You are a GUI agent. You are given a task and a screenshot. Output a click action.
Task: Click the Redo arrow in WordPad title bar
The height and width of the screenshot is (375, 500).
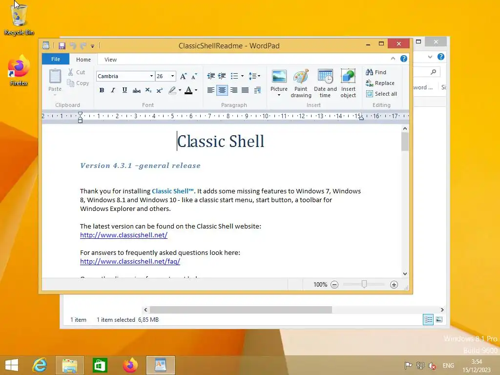(x=83, y=45)
